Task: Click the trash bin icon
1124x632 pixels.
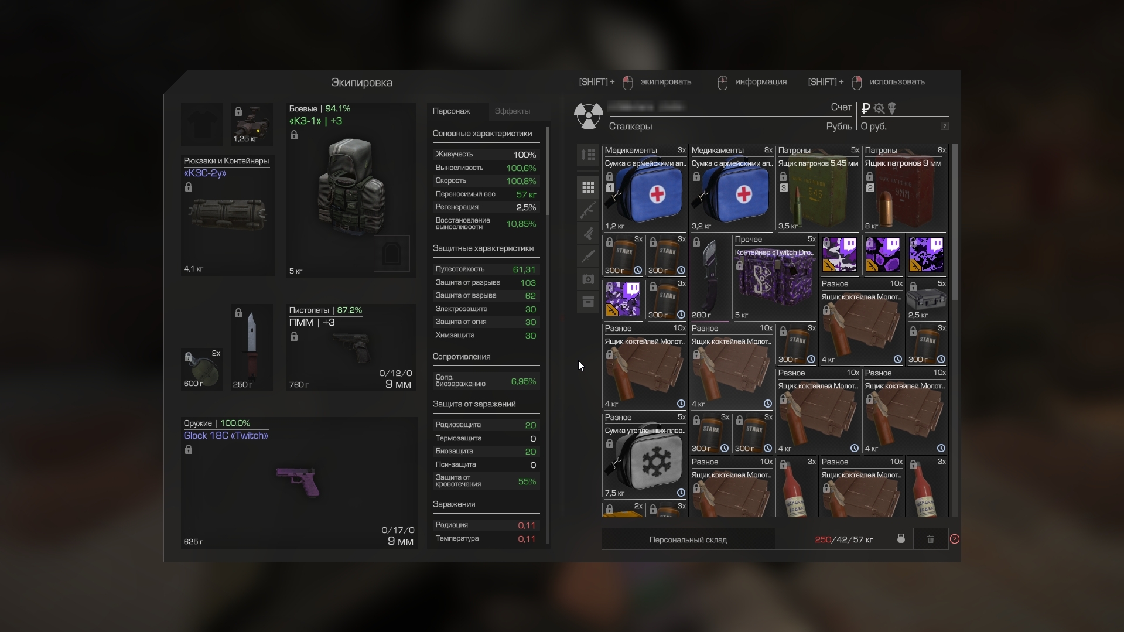Action: (x=930, y=539)
